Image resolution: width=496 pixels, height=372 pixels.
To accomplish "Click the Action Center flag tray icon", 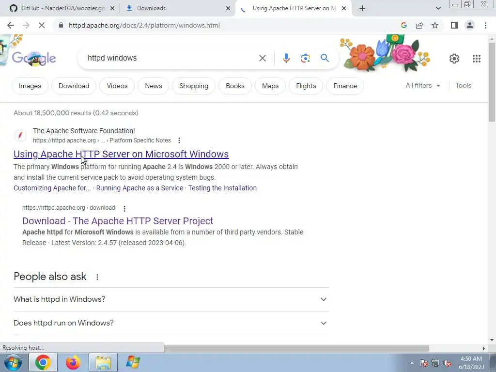I will (x=424, y=363).
